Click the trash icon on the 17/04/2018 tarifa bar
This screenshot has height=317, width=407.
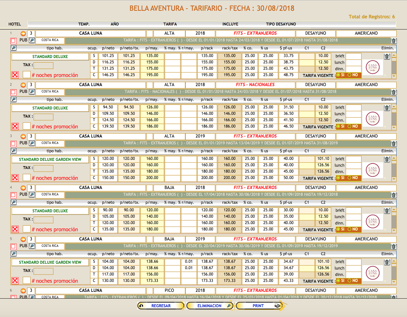pos(394,195)
